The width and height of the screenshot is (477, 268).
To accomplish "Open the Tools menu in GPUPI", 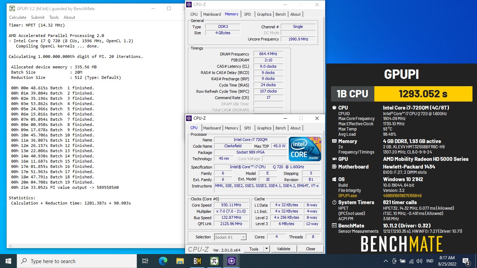I will (54, 17).
